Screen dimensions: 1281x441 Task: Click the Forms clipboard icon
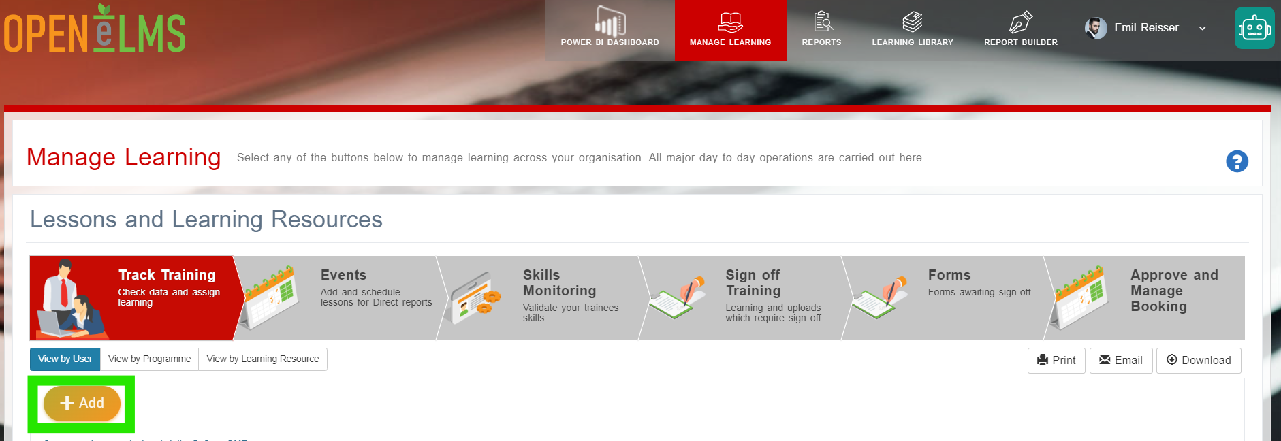880,297
